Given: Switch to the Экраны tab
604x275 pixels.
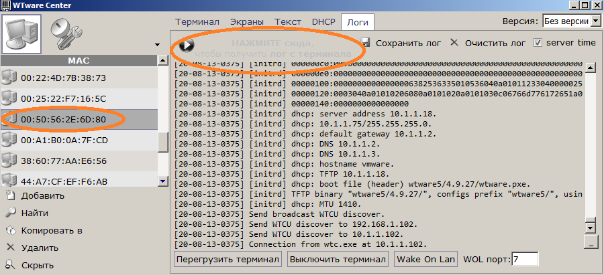Looking at the screenshot, I should [246, 22].
